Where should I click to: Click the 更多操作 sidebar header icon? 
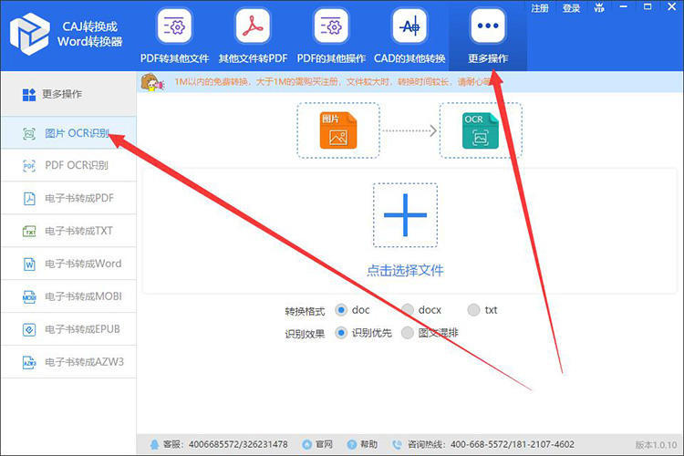[x=29, y=94]
